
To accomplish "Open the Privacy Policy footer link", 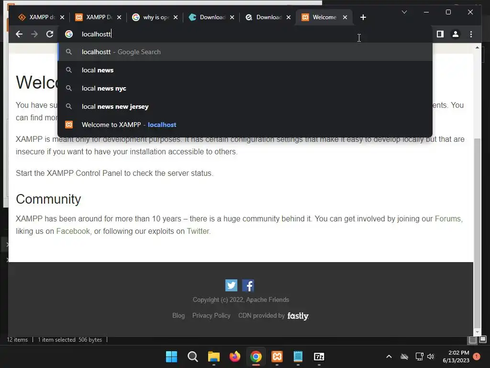I will (211, 315).
